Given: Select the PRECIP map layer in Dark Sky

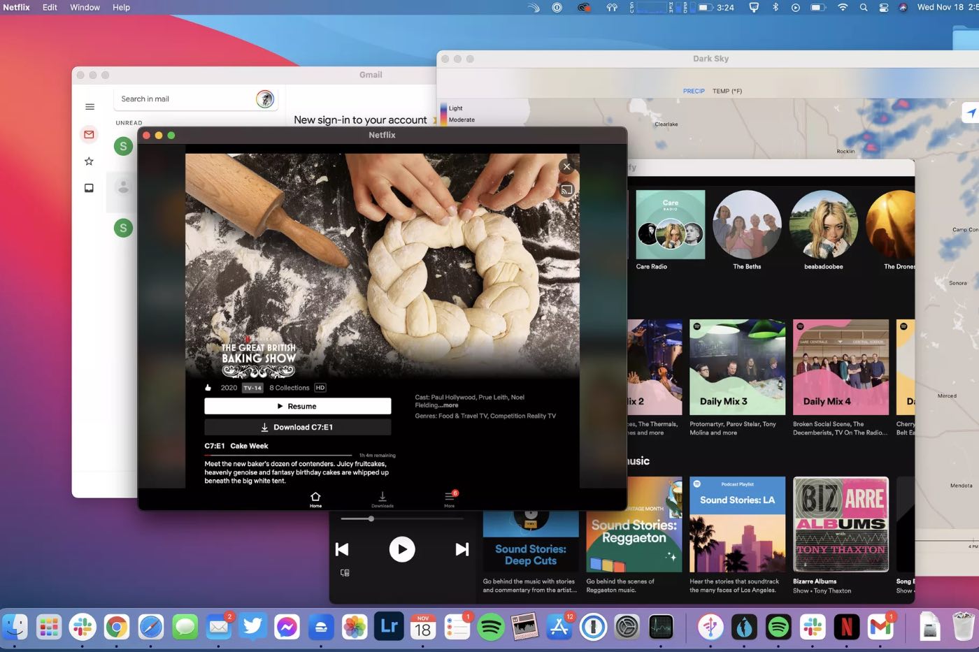Looking at the screenshot, I should coord(694,91).
